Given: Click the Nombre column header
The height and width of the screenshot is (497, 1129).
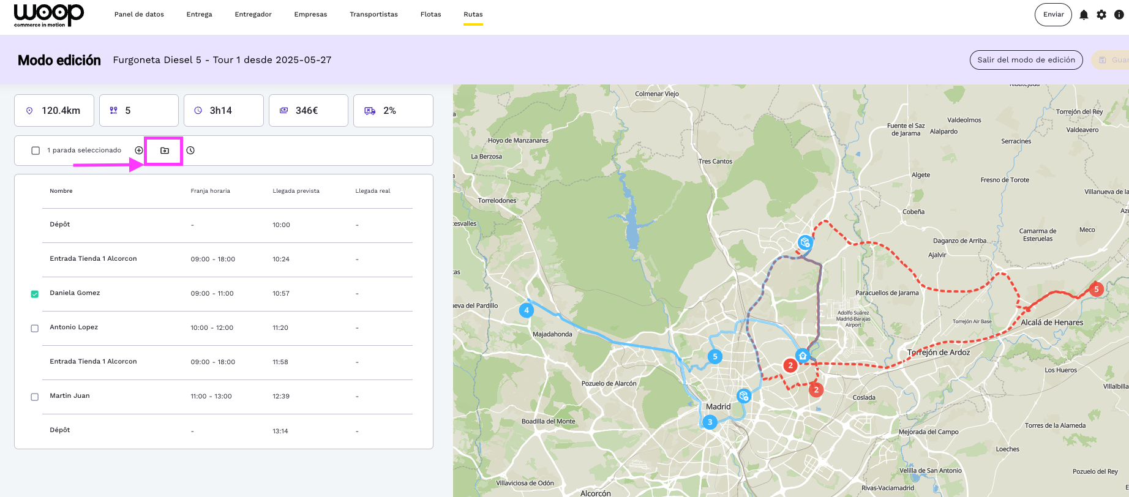Looking at the screenshot, I should point(61,191).
